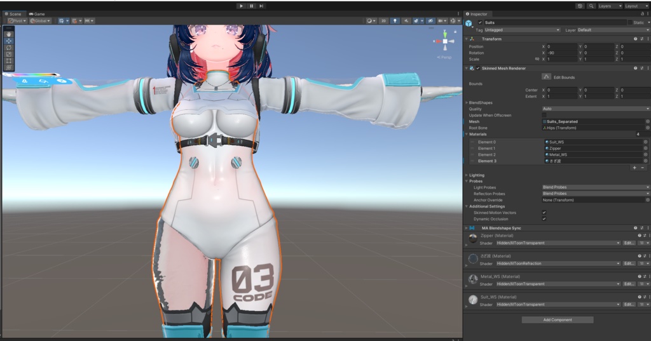Open Skinned Mesh Renderer help icon
651x341 pixels.
point(635,68)
